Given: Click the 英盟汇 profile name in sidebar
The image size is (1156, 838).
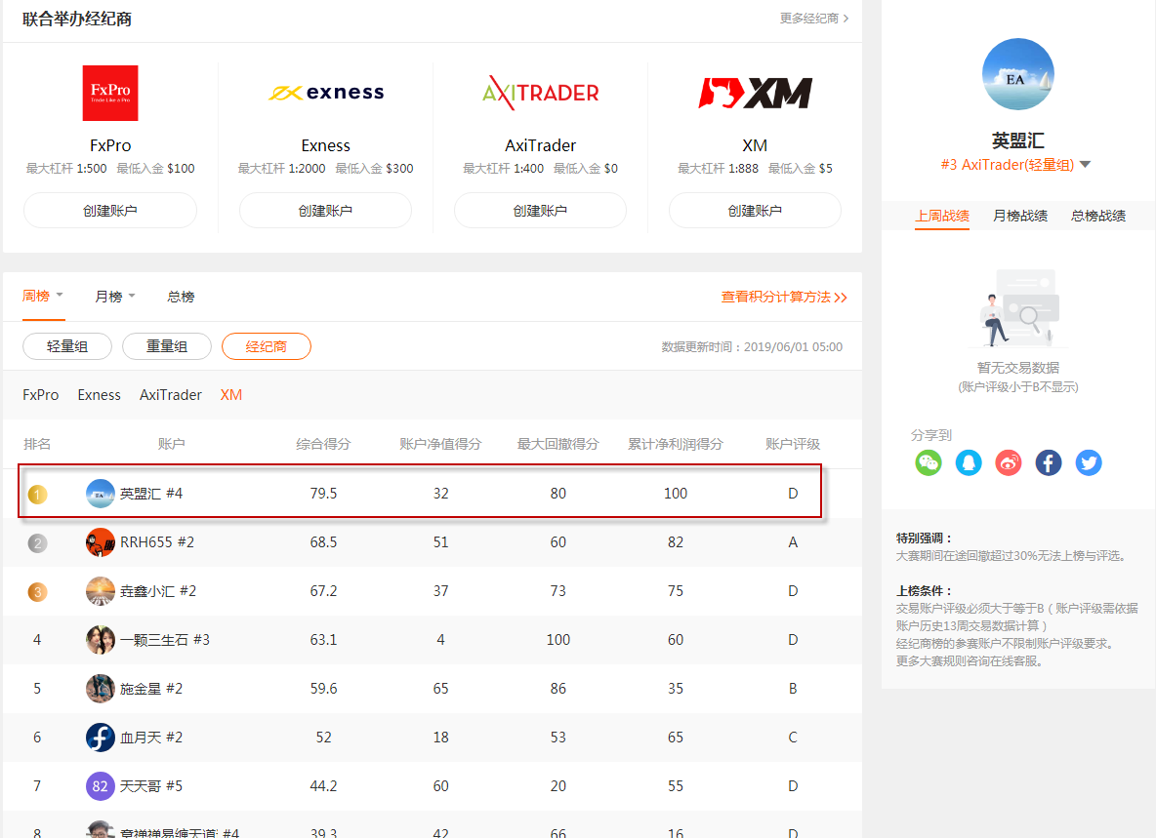Looking at the screenshot, I should pyautogui.click(x=1017, y=140).
